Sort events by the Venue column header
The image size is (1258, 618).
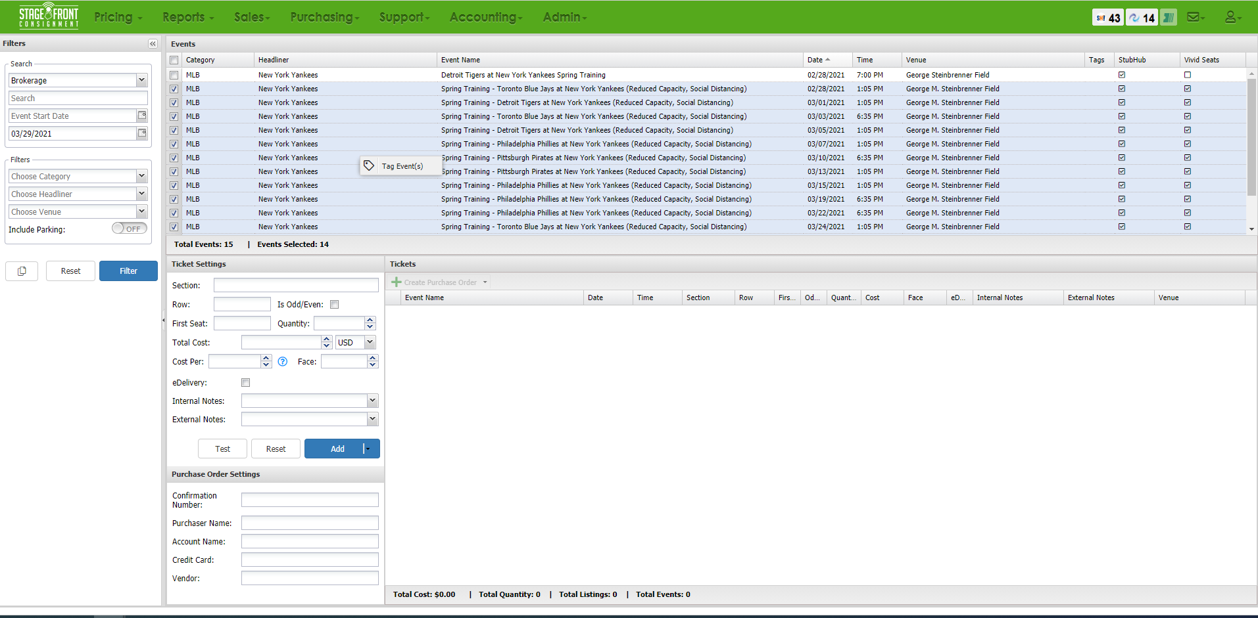click(992, 60)
